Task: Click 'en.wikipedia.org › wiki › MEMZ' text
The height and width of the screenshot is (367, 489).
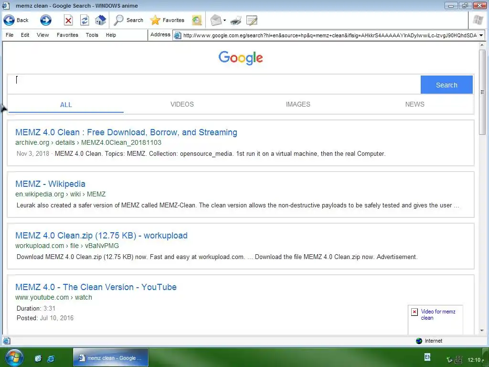Action: point(61,194)
